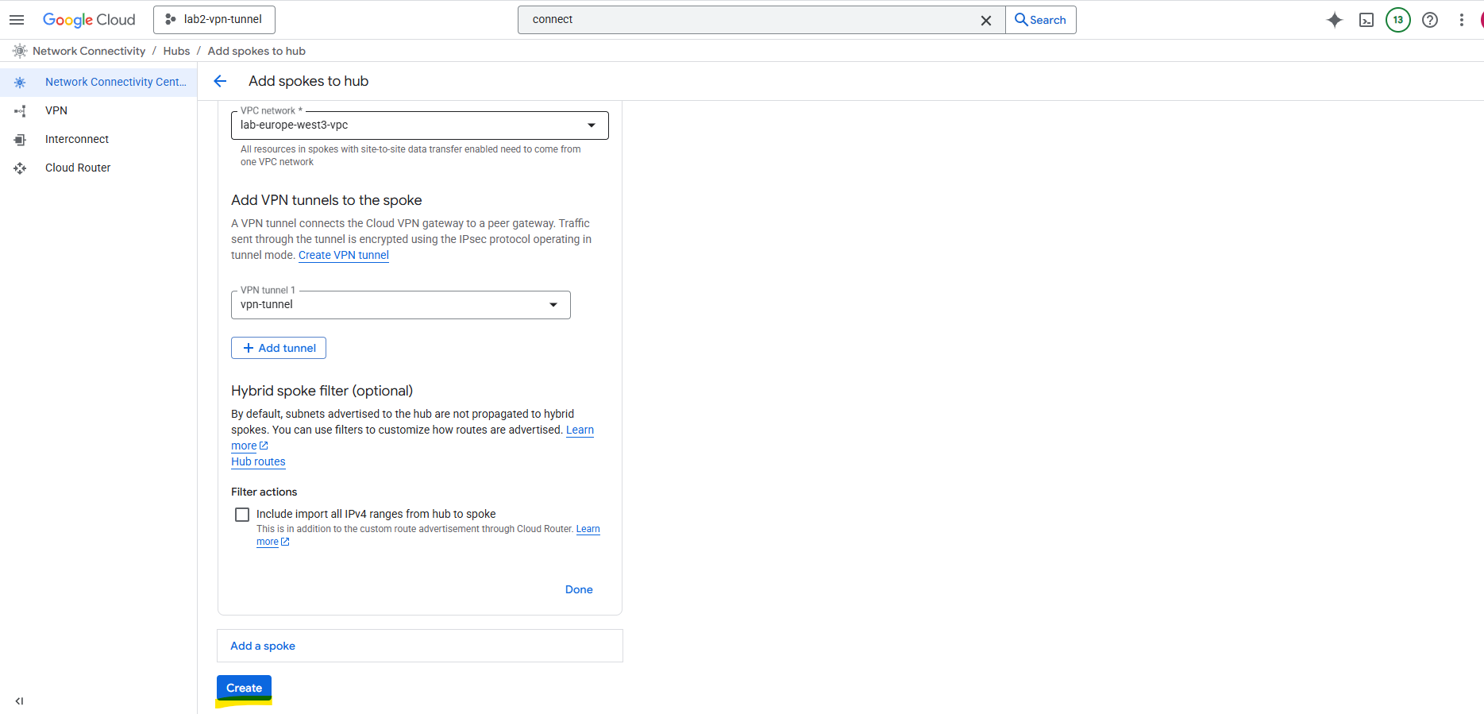Clear the search box with X
This screenshot has height=714, width=1484.
coord(986,21)
